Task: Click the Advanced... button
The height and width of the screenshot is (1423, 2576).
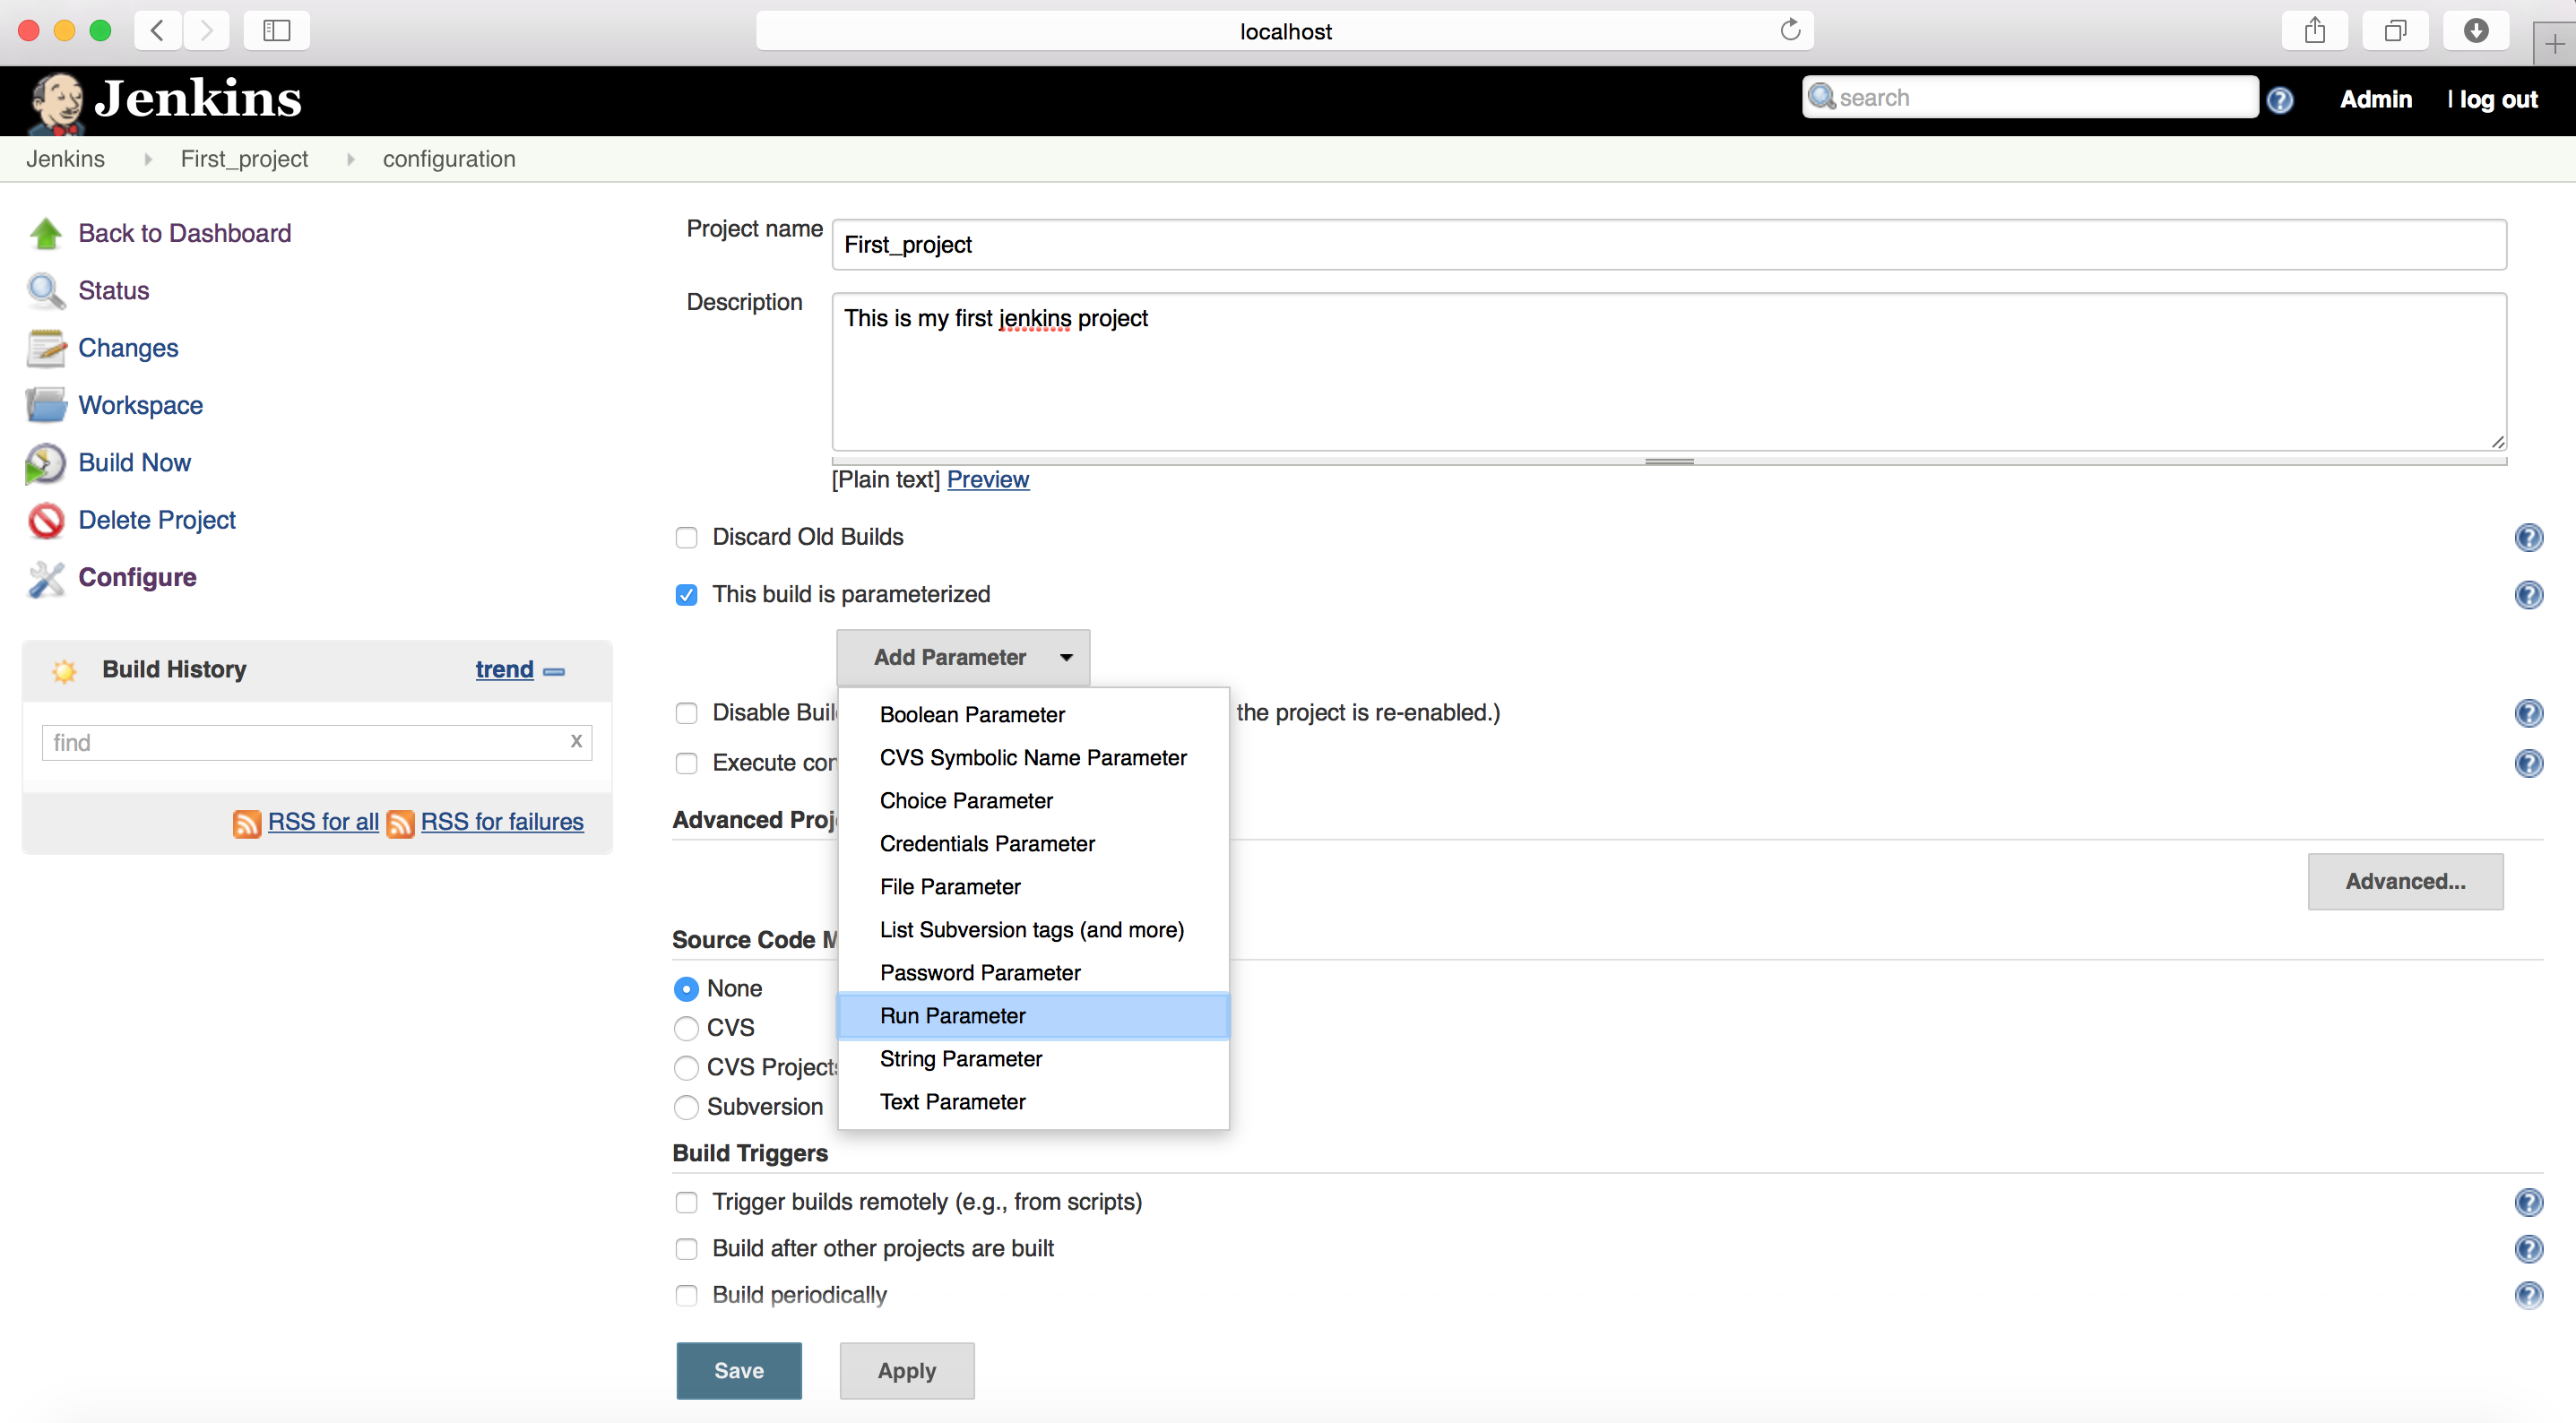Action: [2405, 881]
